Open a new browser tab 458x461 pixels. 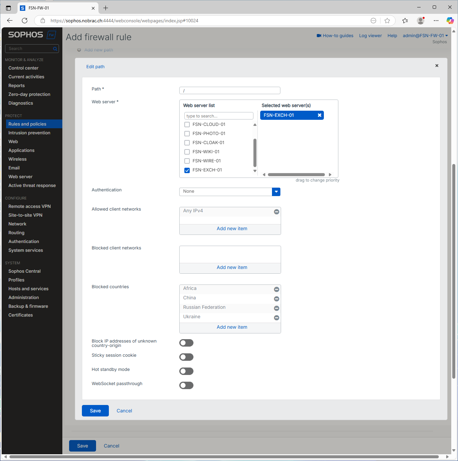[105, 8]
